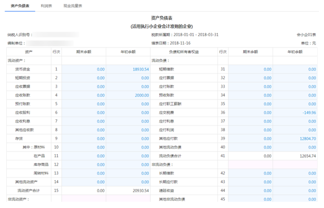
Task: Edit 货币资金 年初余额 value 18930.54
Action: coord(128,69)
